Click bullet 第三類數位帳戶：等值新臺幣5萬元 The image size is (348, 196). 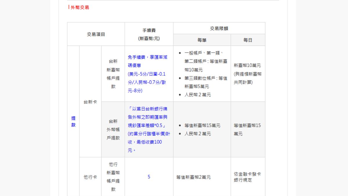206,82
